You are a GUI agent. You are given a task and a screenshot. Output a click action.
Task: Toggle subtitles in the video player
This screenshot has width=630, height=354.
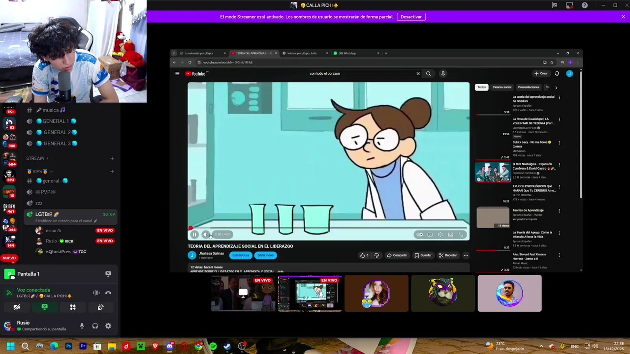click(x=430, y=235)
